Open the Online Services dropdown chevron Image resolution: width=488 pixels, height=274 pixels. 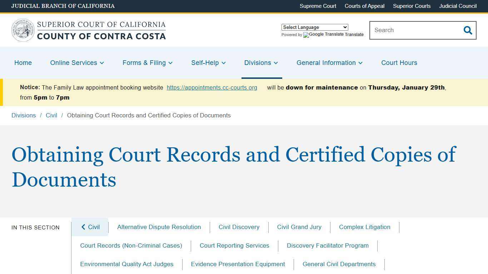pyautogui.click(x=102, y=63)
